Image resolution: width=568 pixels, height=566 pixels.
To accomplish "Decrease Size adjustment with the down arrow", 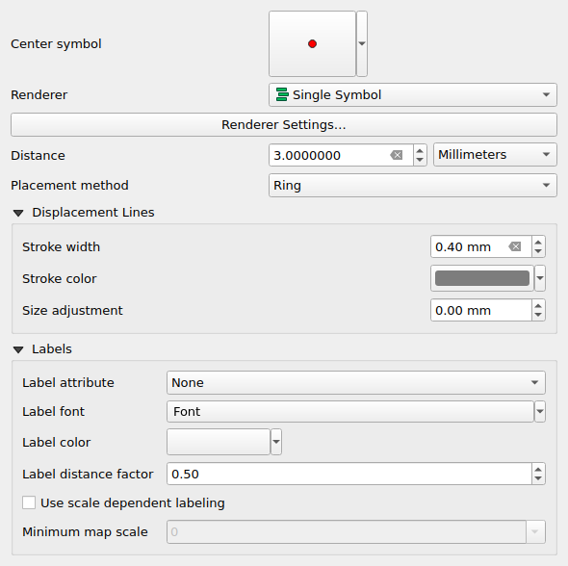I will click(538, 315).
